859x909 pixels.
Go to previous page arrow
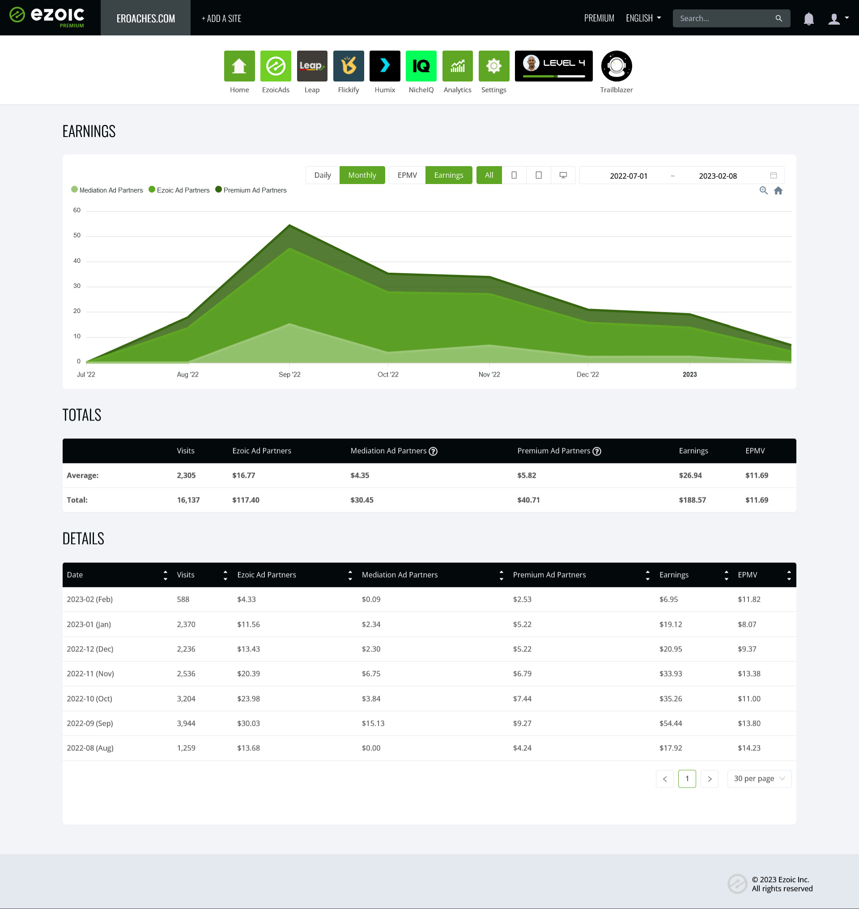pyautogui.click(x=664, y=779)
